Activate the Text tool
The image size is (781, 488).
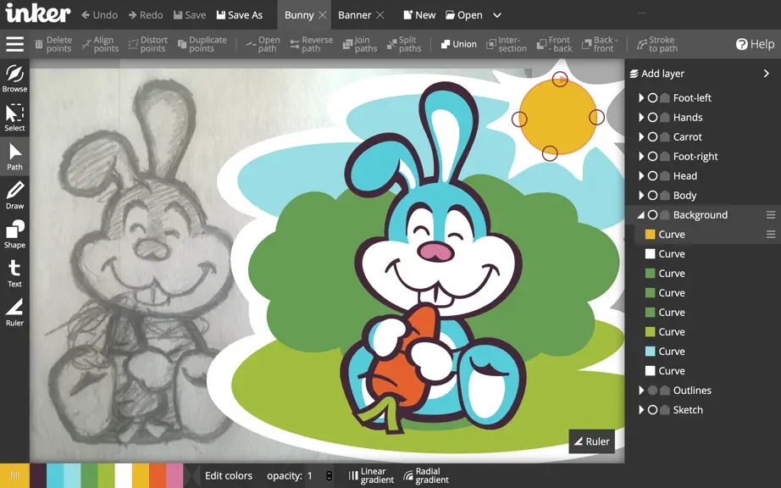tap(14, 274)
